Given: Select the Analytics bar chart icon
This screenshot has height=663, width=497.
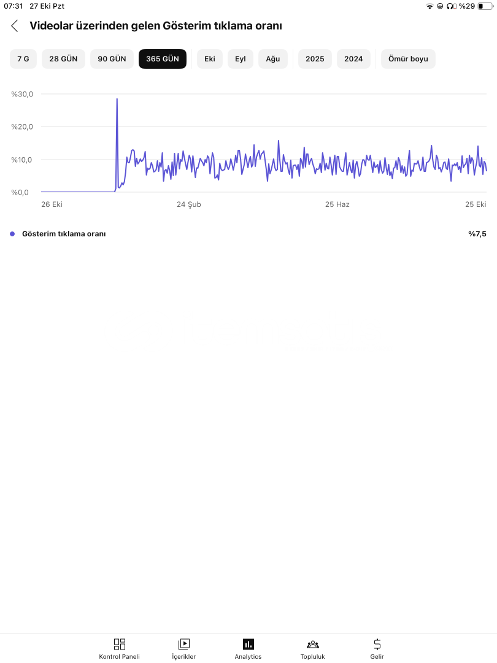Looking at the screenshot, I should [x=248, y=644].
